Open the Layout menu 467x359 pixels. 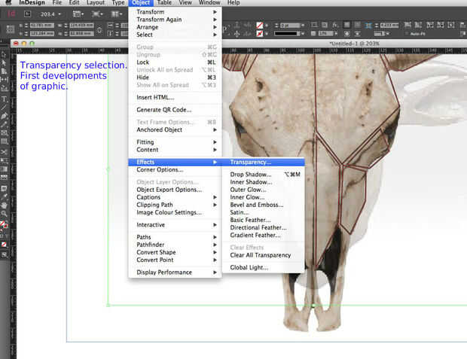coord(96,3)
